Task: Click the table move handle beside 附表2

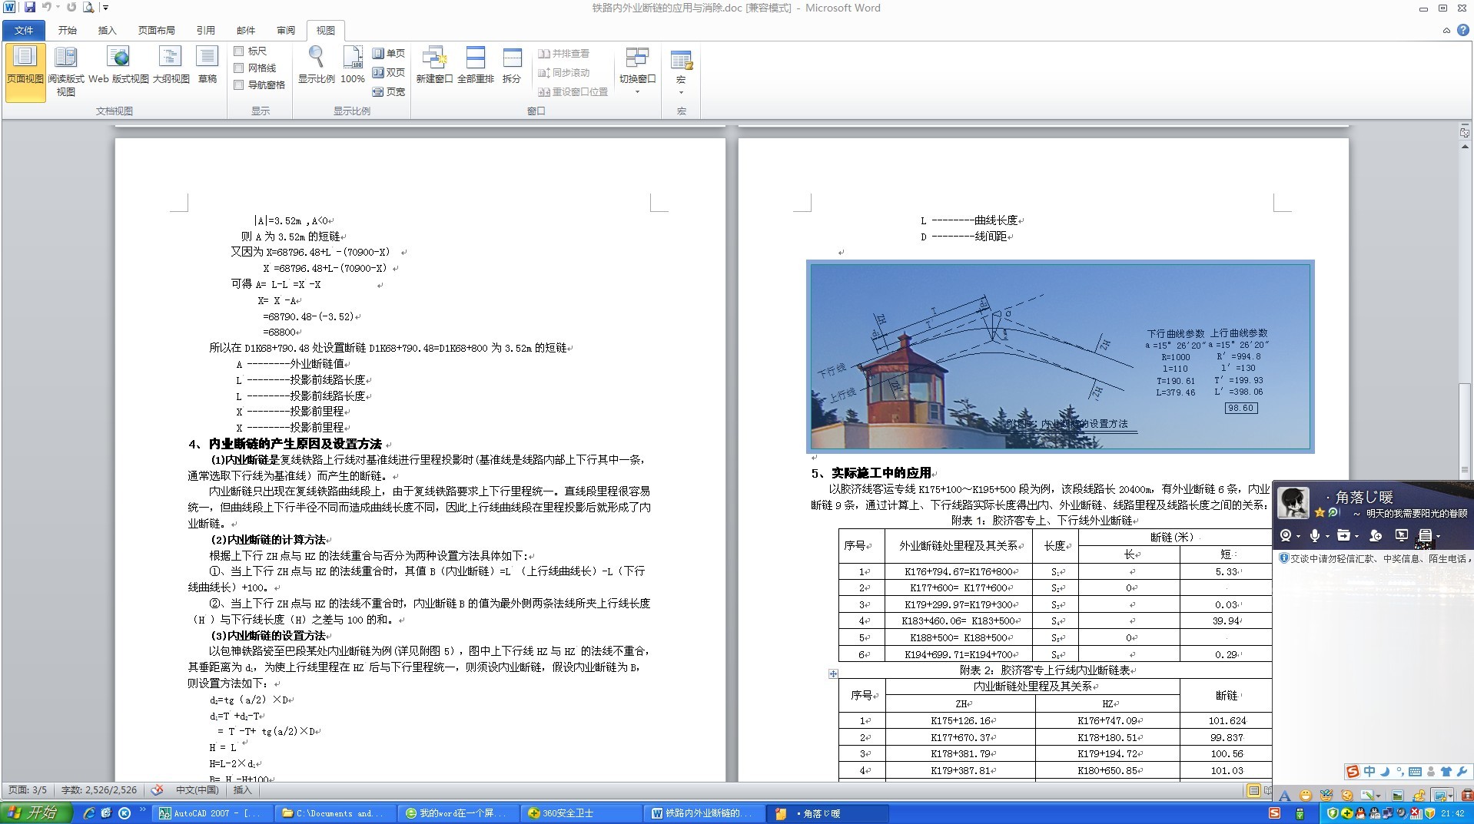Action: [x=833, y=673]
